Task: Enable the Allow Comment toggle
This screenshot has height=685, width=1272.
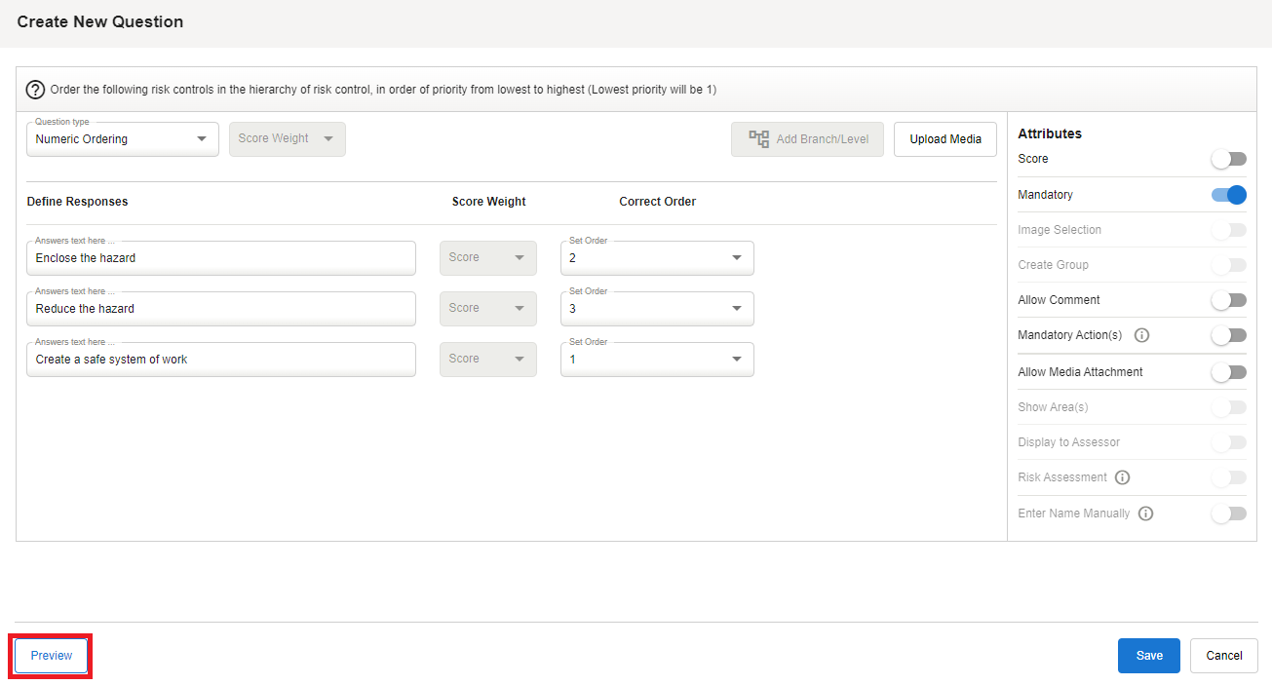Action: (1228, 300)
